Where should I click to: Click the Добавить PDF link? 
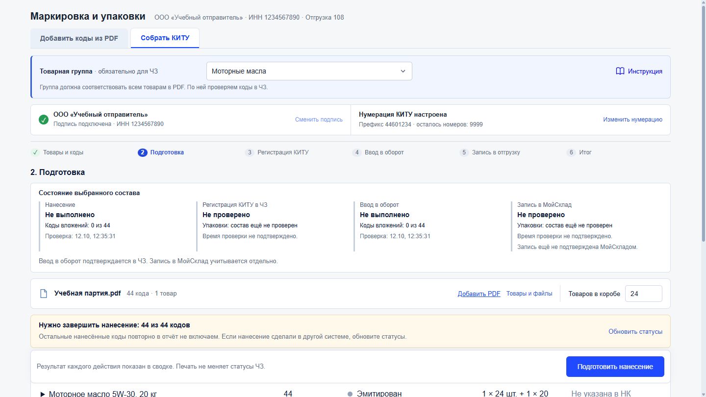point(479,294)
